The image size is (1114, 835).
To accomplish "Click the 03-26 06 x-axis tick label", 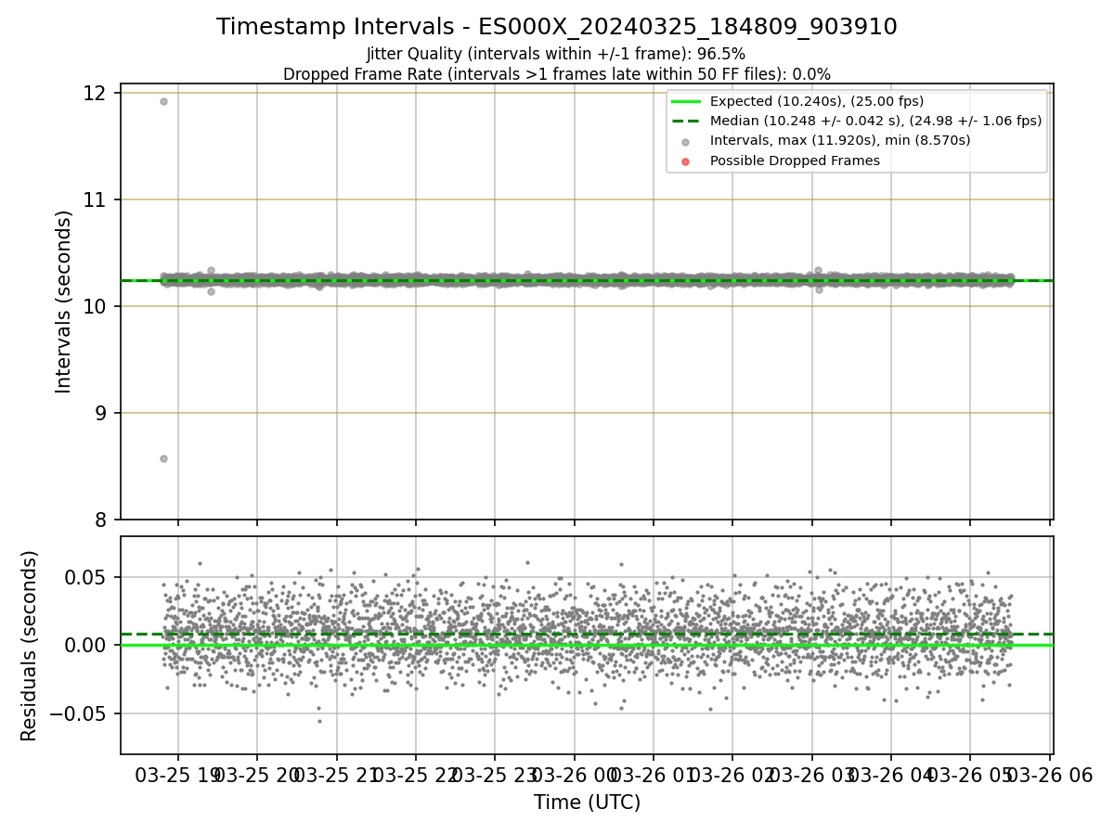I will pyautogui.click(x=1049, y=775).
